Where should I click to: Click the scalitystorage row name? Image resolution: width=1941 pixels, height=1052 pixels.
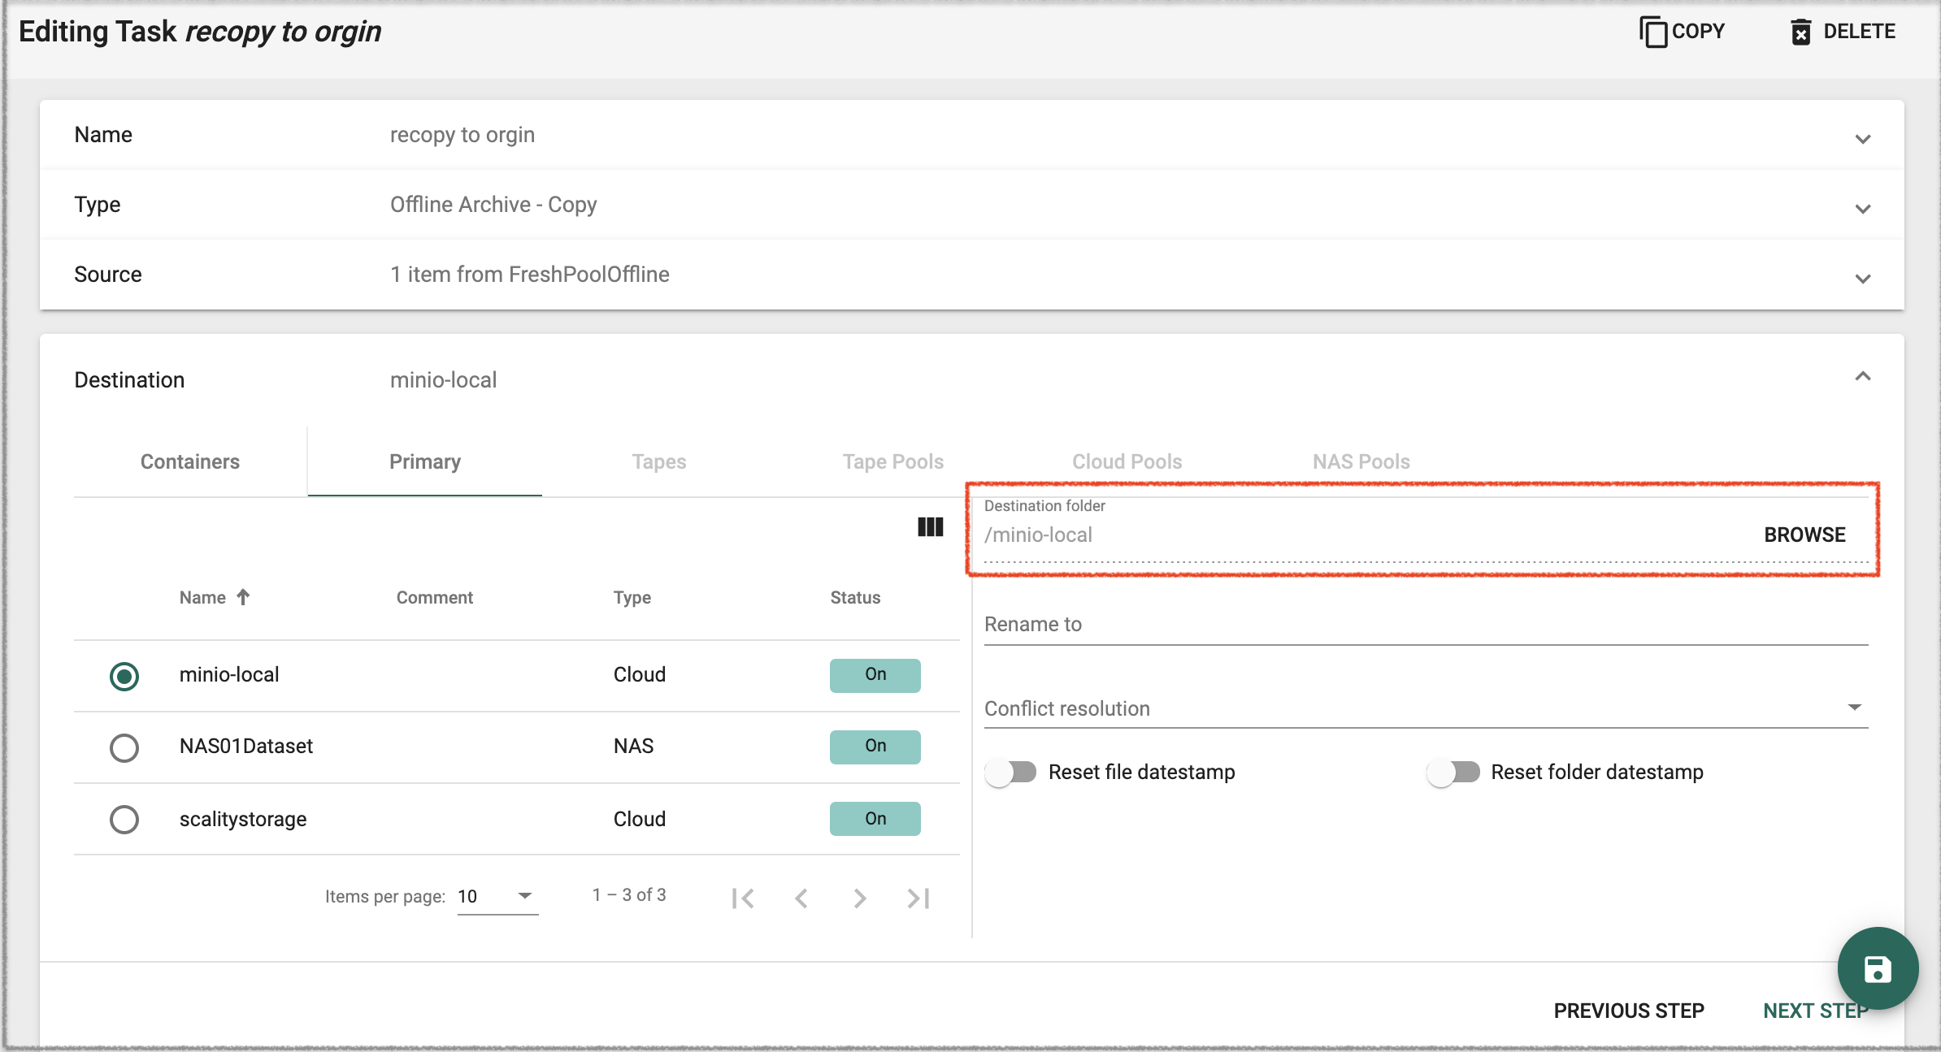[243, 819]
